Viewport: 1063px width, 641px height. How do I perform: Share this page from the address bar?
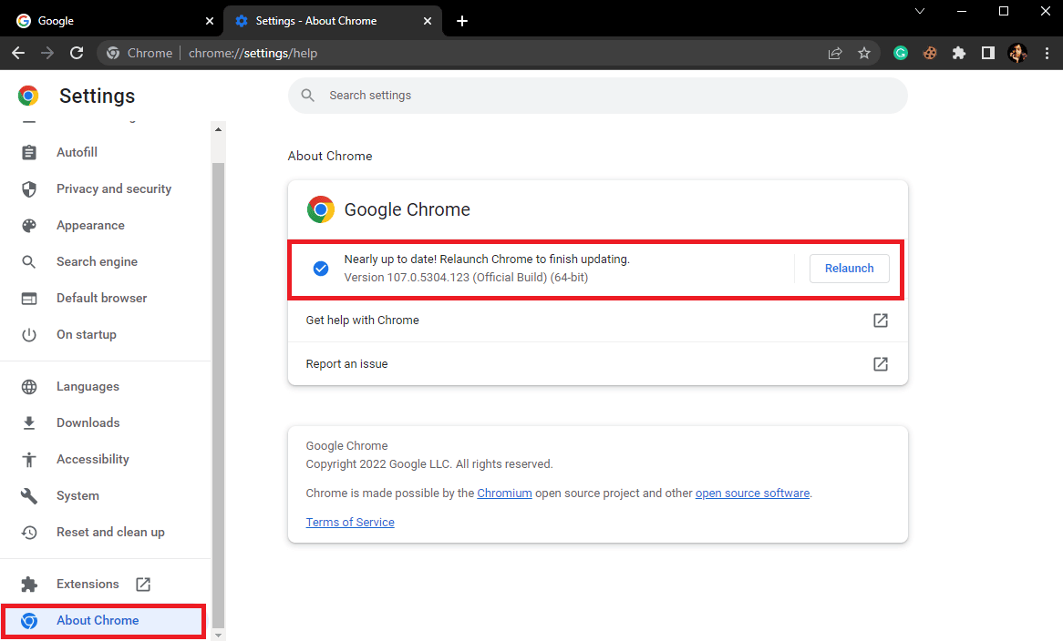point(835,53)
